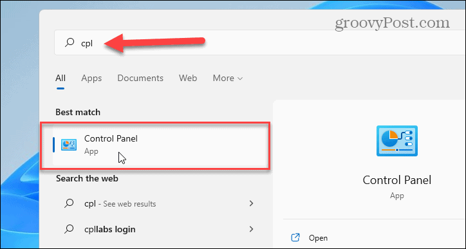
Task: Click 'cpl - See web results' suggestion
Action: click(x=159, y=203)
